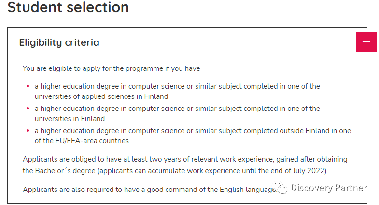Collapse the Eligibility criteria section with minus button

pos(366,42)
